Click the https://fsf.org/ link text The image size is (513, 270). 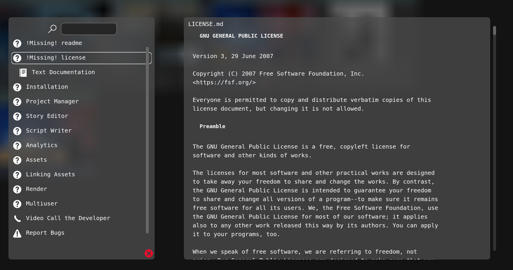click(224, 82)
